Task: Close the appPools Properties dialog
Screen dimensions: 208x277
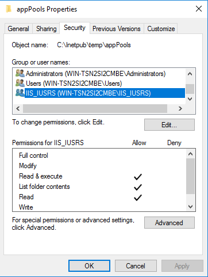Action: pos(199,9)
